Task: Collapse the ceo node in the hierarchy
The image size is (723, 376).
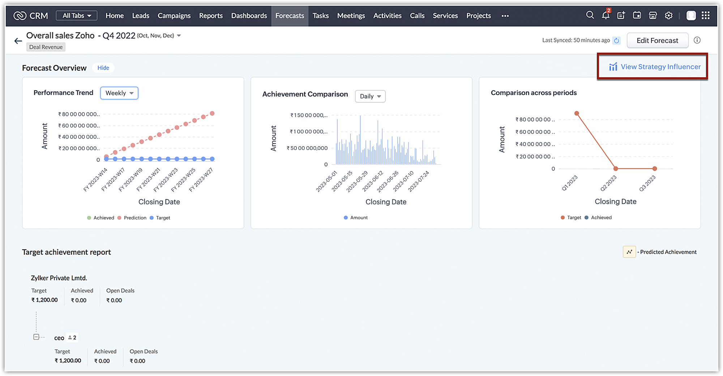Action: pos(36,337)
